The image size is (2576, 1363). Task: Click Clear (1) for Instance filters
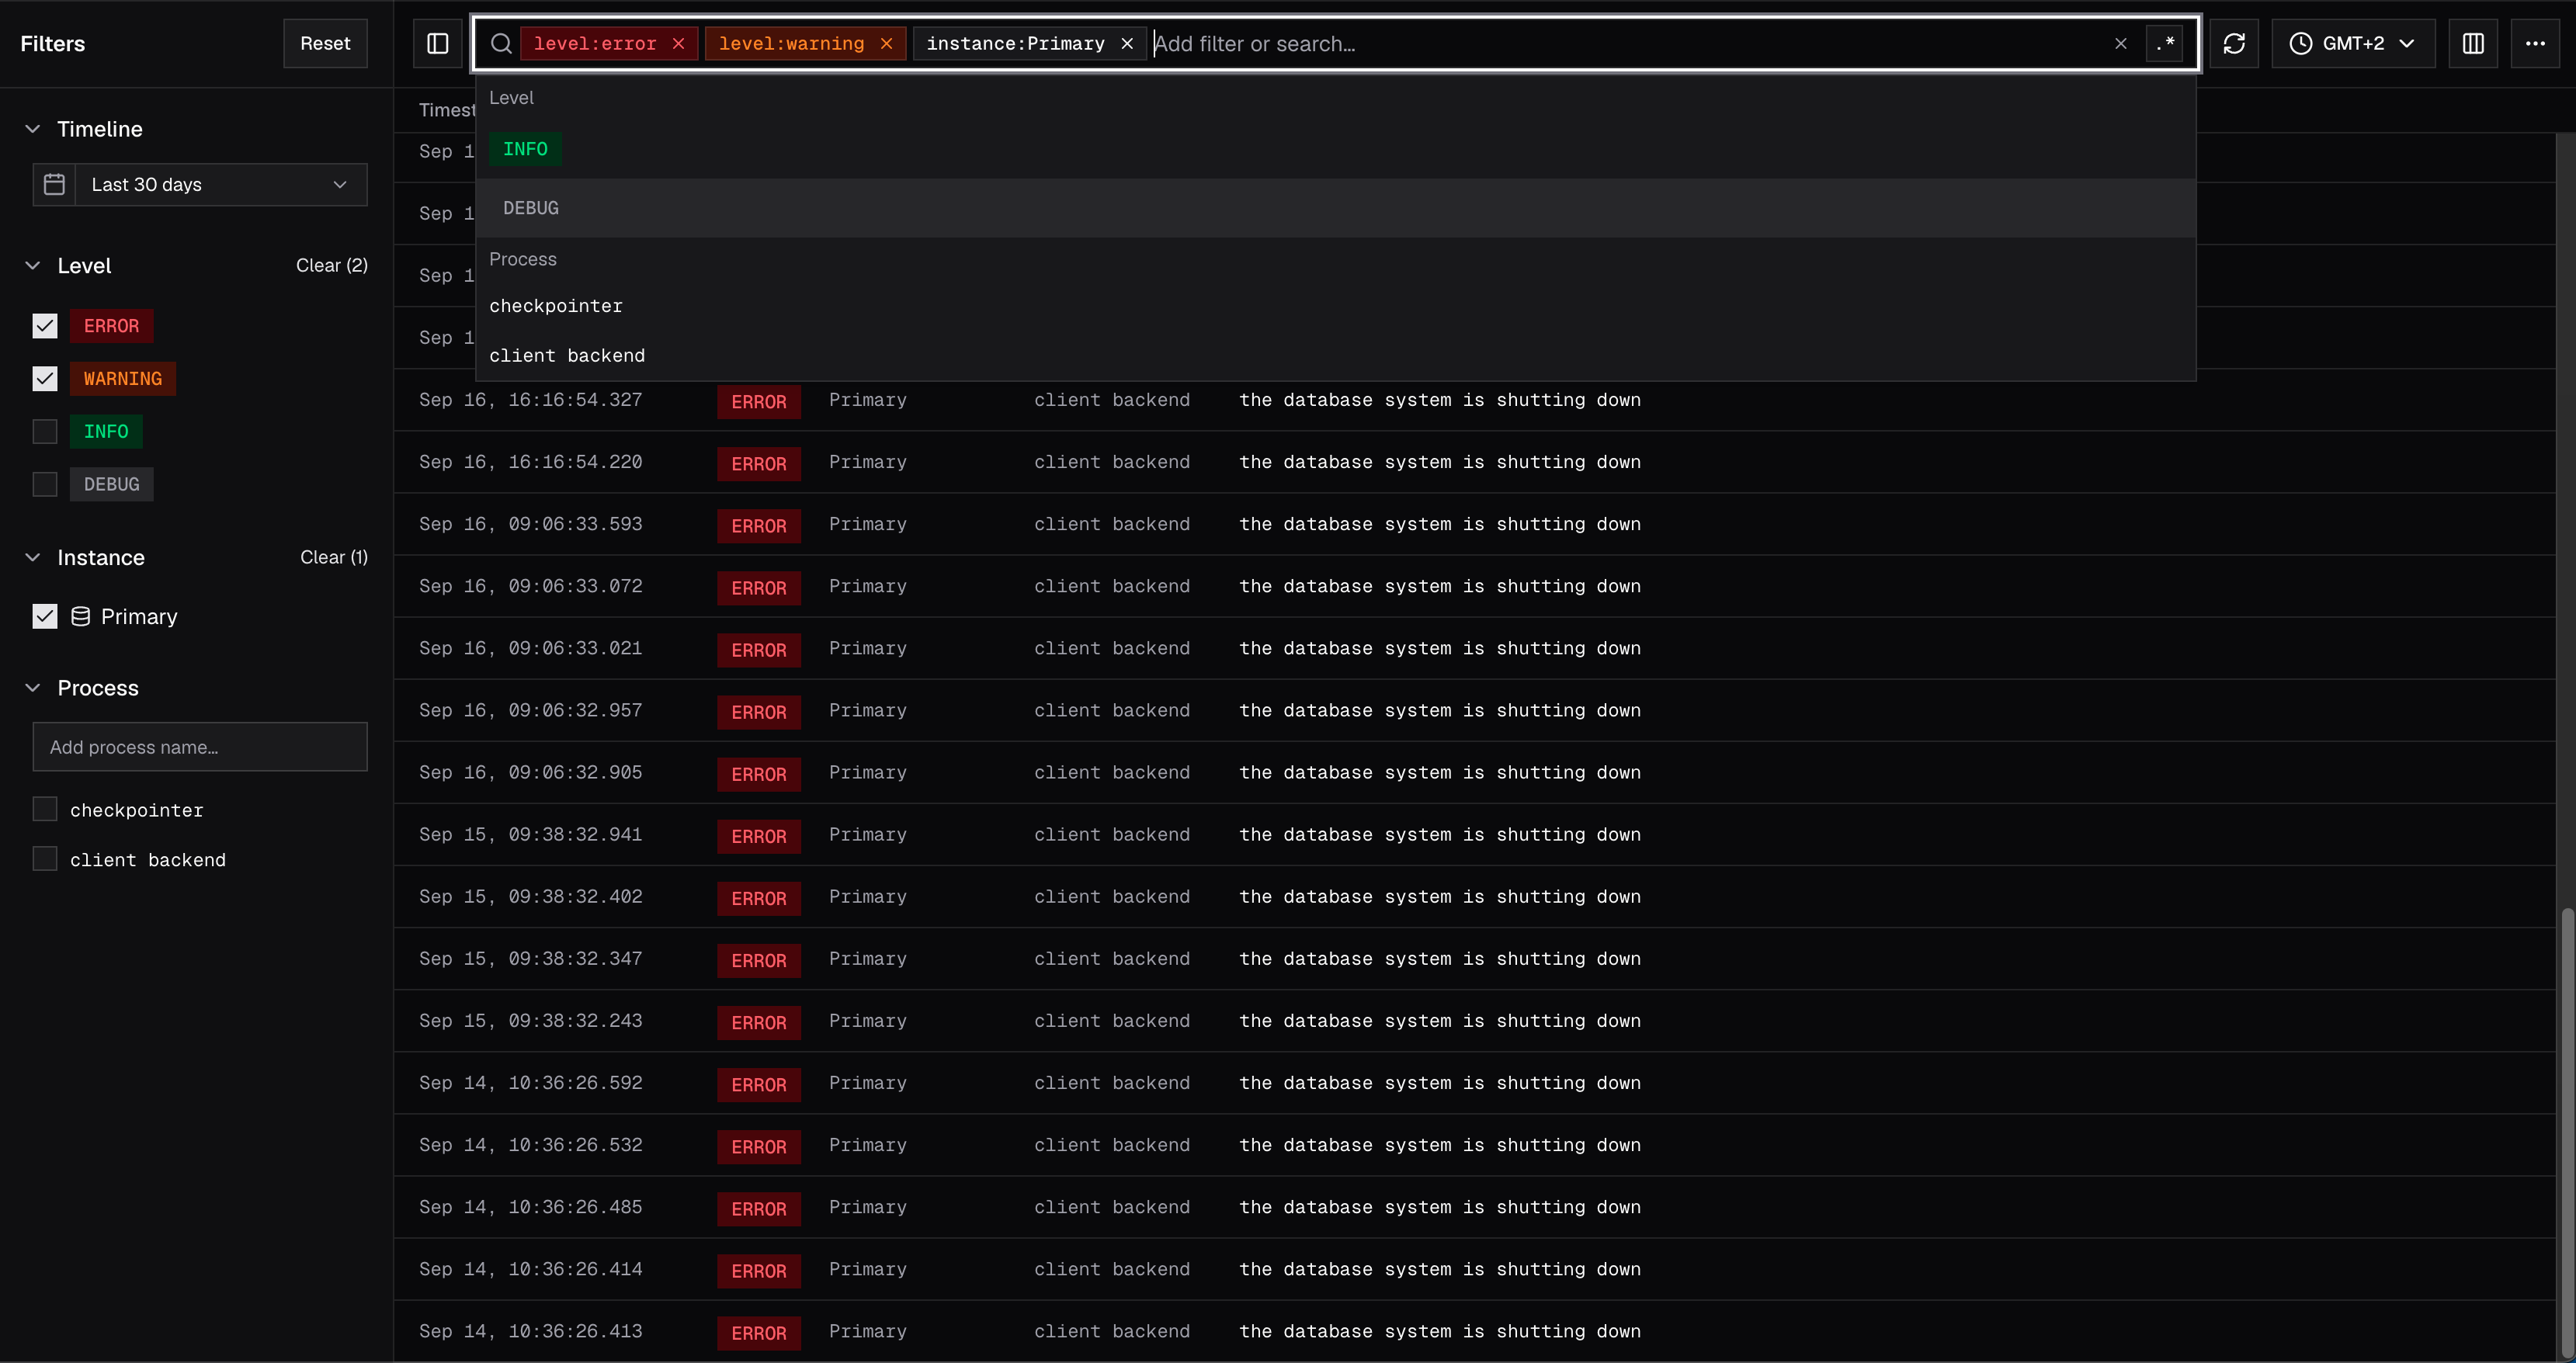(x=334, y=557)
